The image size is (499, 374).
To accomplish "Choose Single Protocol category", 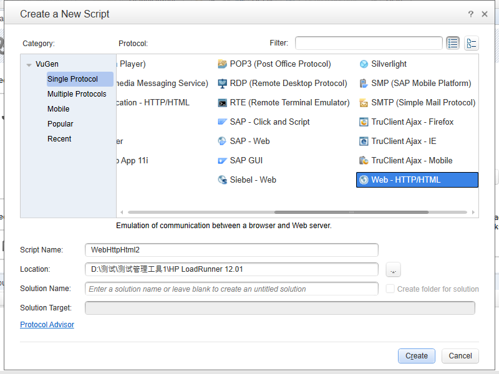I will point(80,79).
